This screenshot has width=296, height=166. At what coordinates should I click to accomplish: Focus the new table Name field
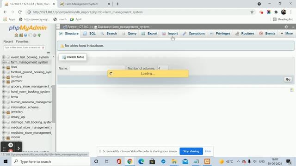(x=98, y=68)
